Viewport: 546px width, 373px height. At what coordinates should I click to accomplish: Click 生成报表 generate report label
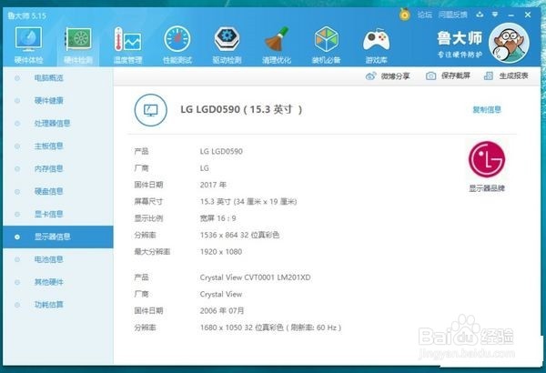tap(513, 76)
